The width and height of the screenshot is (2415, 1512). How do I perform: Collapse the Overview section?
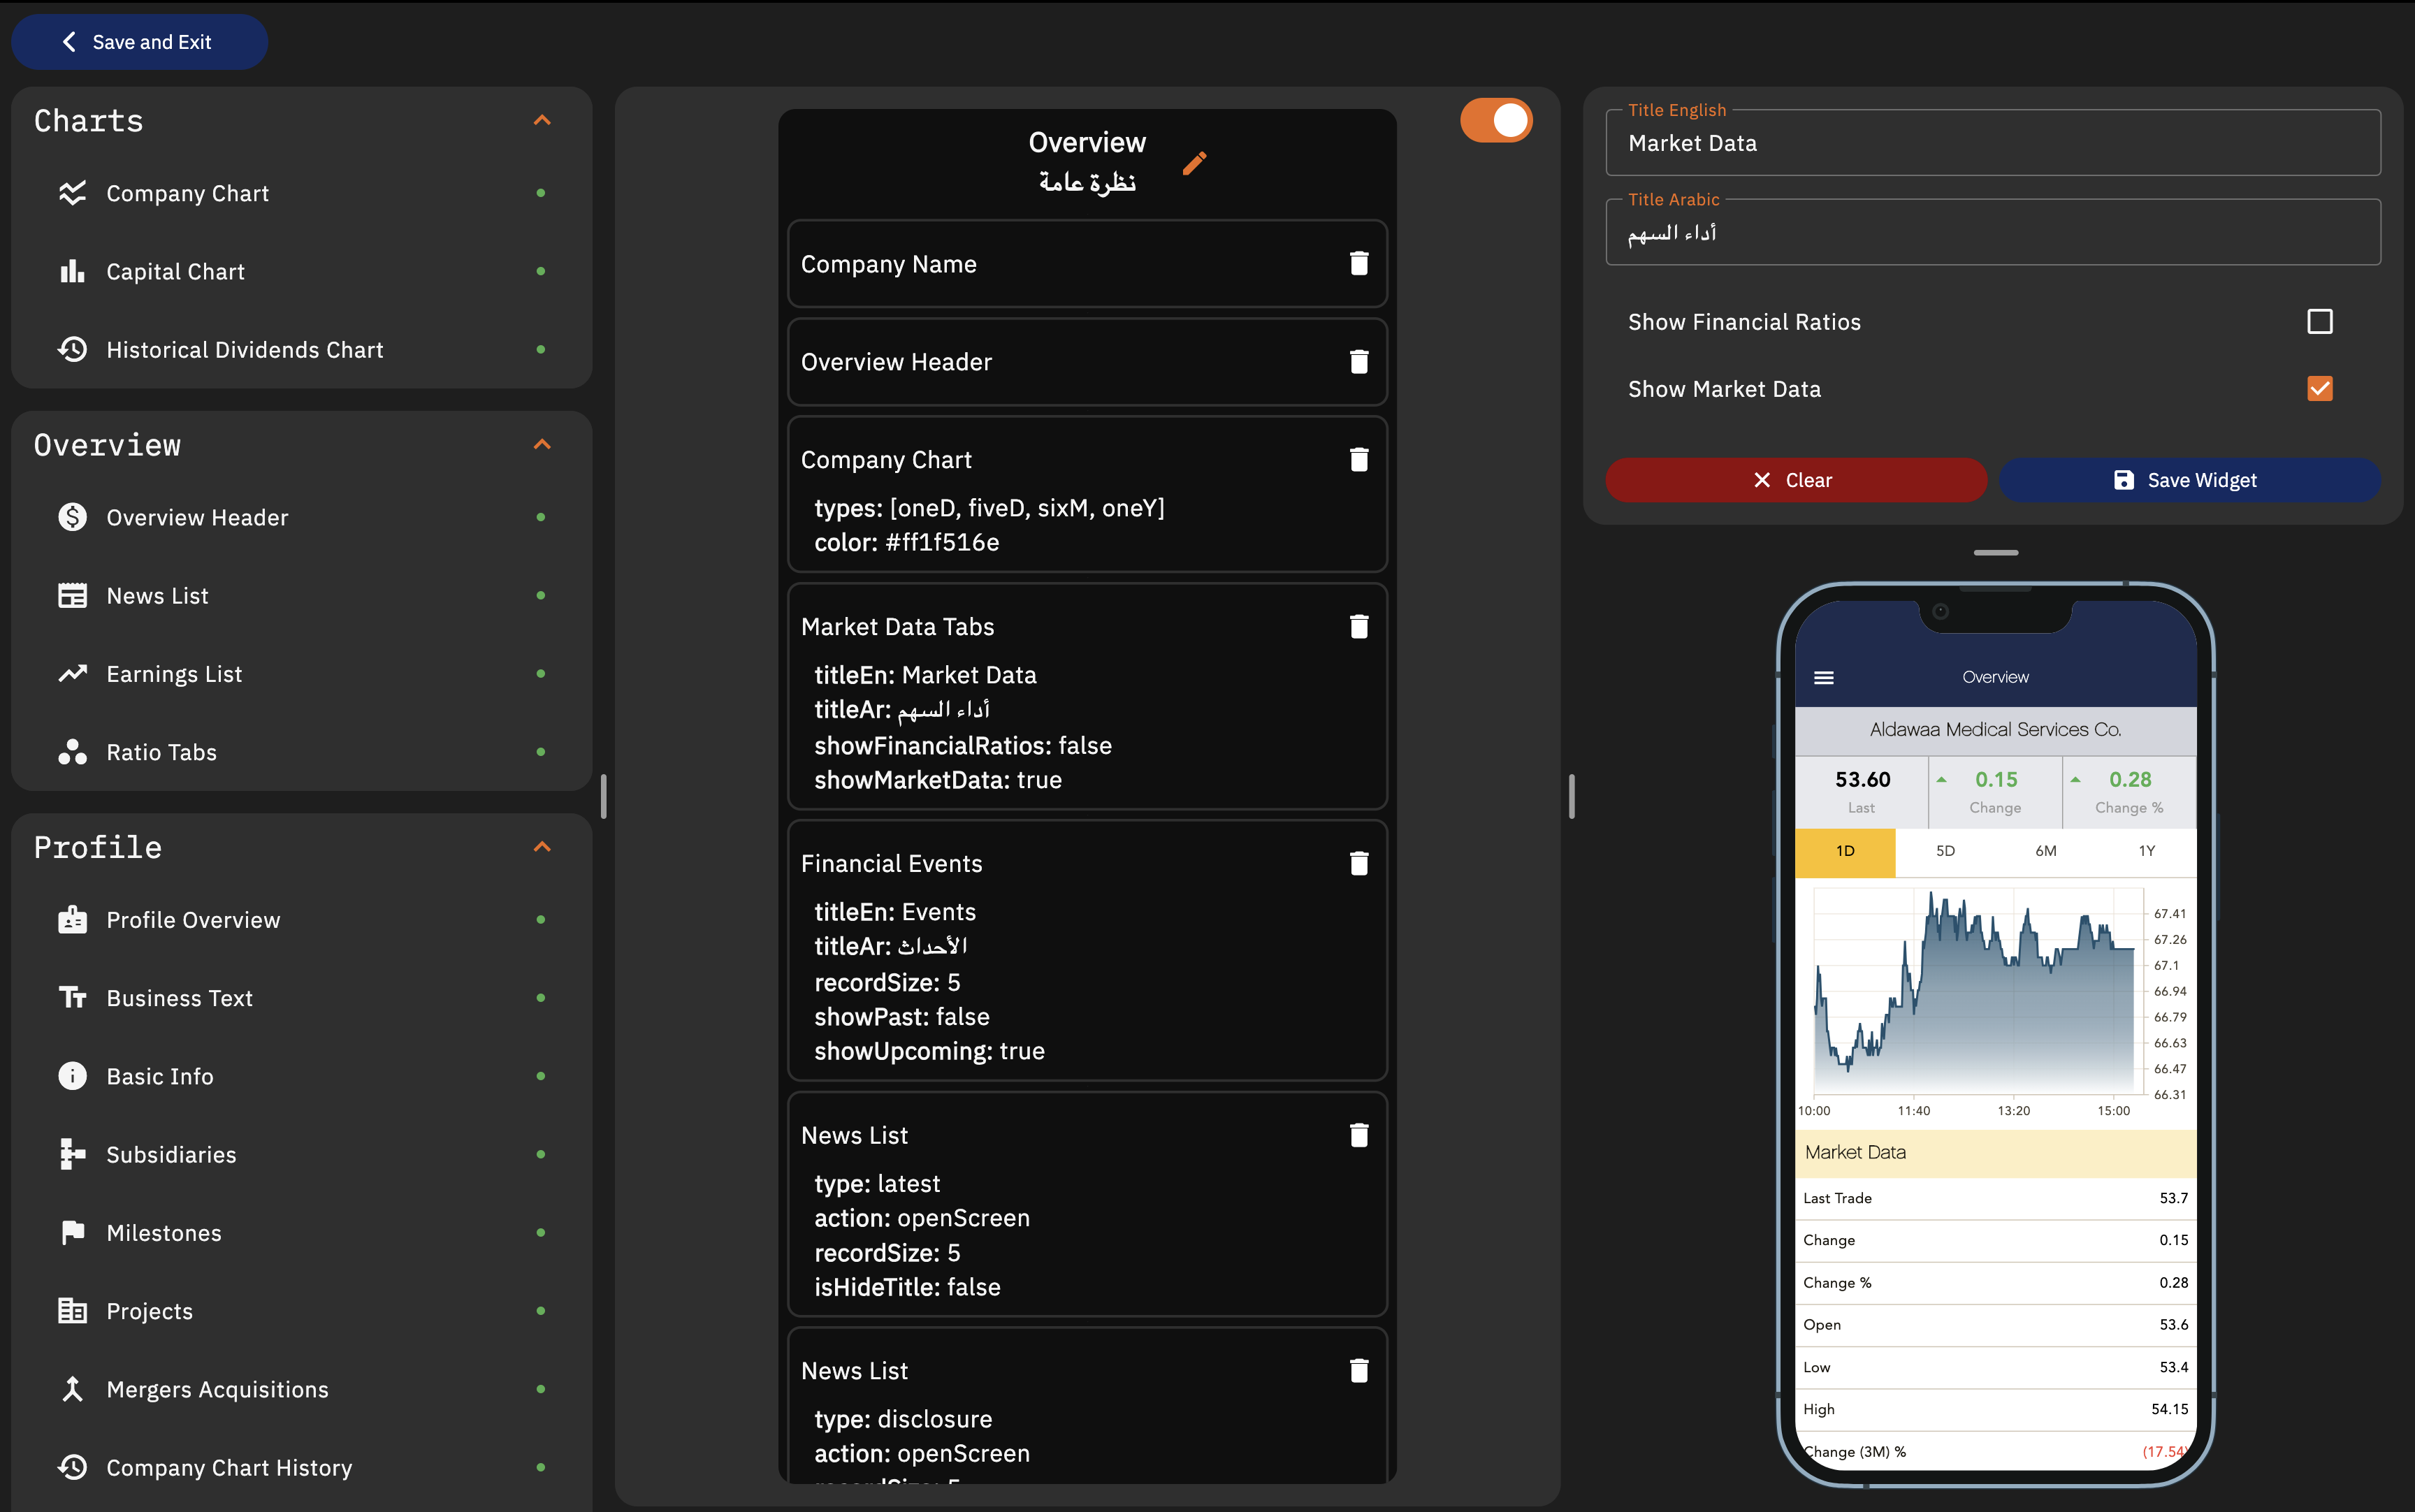[541, 444]
